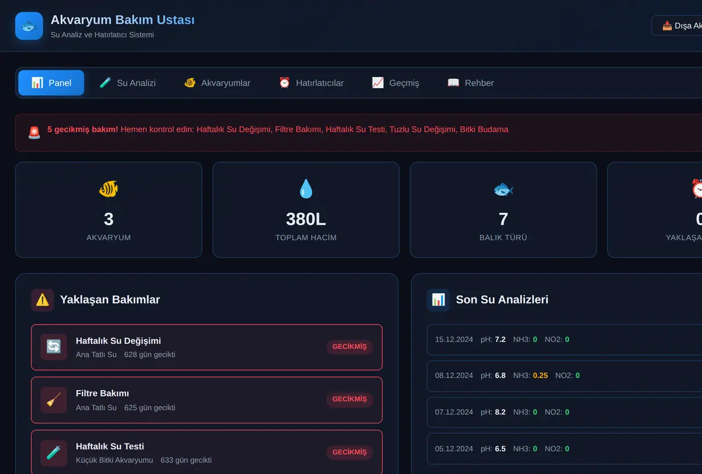The image size is (702, 474).
Task: Open the Akvaryumlar tab
Action: [217, 83]
